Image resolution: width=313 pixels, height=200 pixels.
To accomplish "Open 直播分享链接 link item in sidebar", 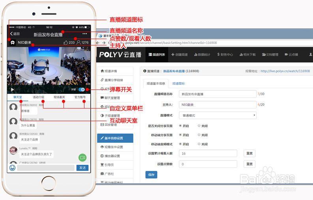I will (x=115, y=80).
